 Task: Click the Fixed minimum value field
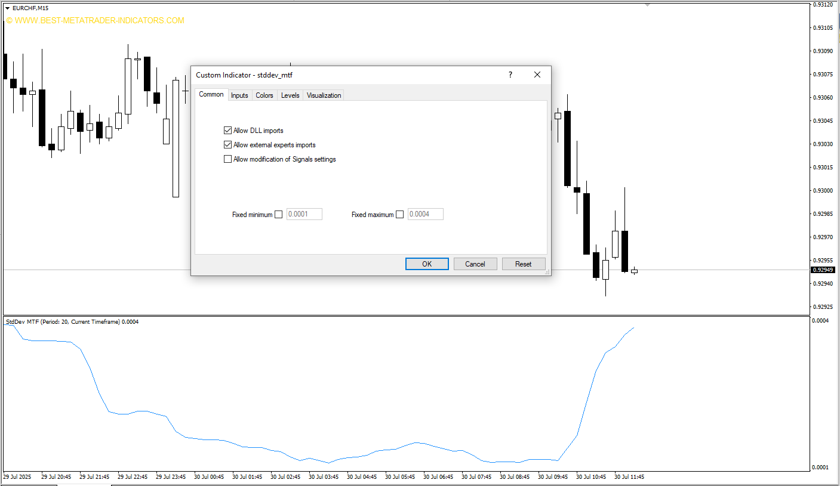click(304, 214)
